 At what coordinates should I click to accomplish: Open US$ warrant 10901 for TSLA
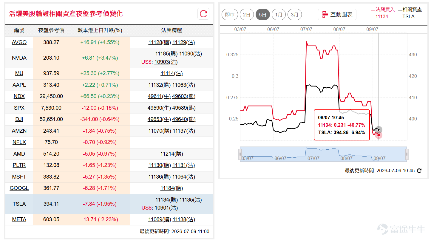pos(166,208)
